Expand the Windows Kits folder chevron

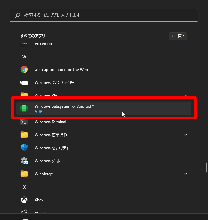click(186, 95)
